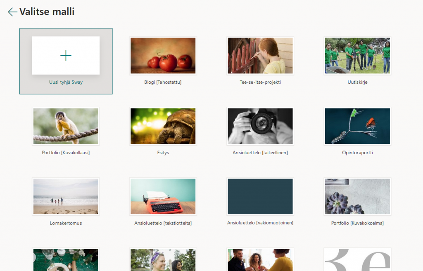
Task: Choose the Portfolio [Kuvakokoelma] template
Action: coord(357,196)
